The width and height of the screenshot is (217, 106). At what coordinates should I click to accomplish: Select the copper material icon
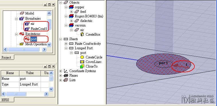pos(71,7)
